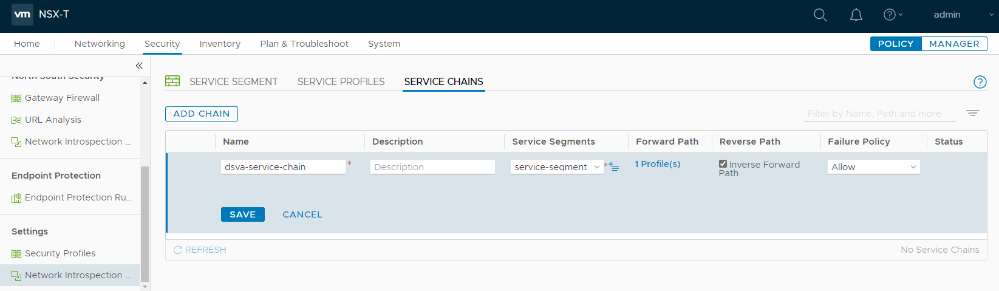Image resolution: width=999 pixels, height=291 pixels.
Task: Open the filter lines icon
Action: (972, 114)
